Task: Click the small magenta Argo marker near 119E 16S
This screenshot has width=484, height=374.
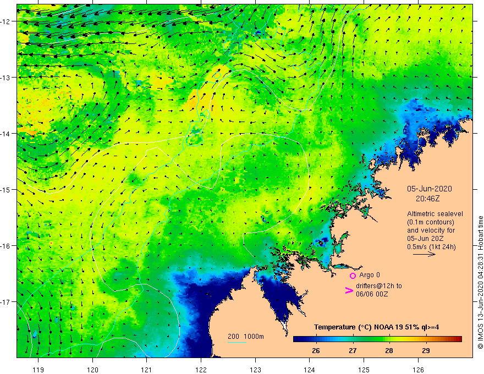Action: 51,243
